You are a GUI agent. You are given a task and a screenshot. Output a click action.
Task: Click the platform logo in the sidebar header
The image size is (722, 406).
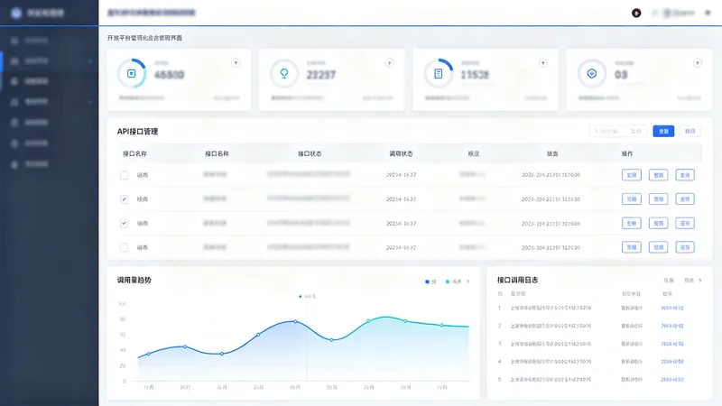pos(16,13)
